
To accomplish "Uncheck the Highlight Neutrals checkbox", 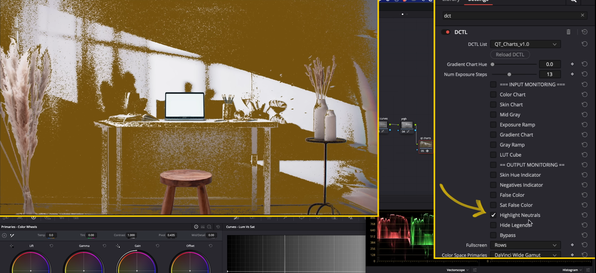I will tap(493, 215).
